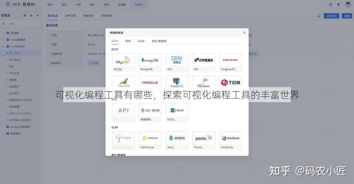354x184 pixels.
Task: Select 今日头条 in the tree
Action: pos(14,73)
